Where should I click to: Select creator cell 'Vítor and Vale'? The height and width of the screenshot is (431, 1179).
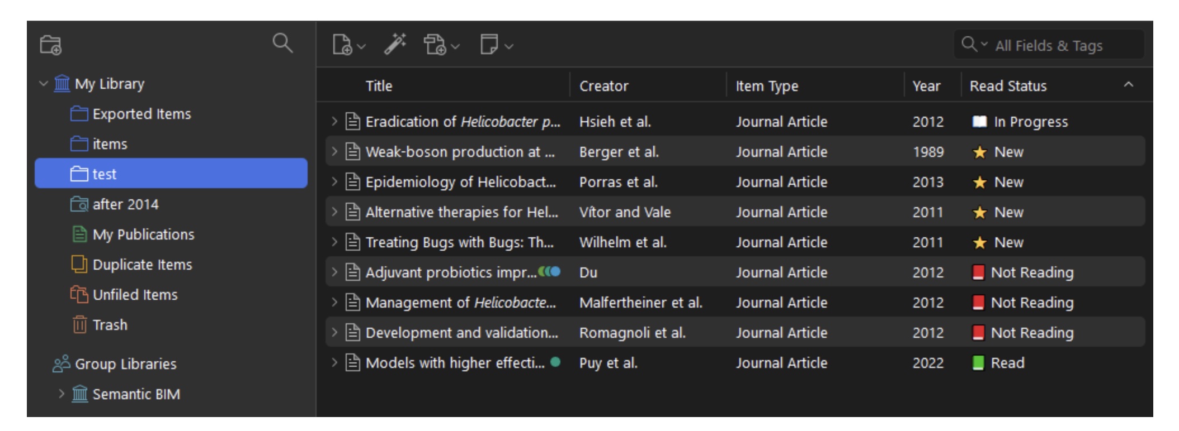pyautogui.click(x=625, y=212)
